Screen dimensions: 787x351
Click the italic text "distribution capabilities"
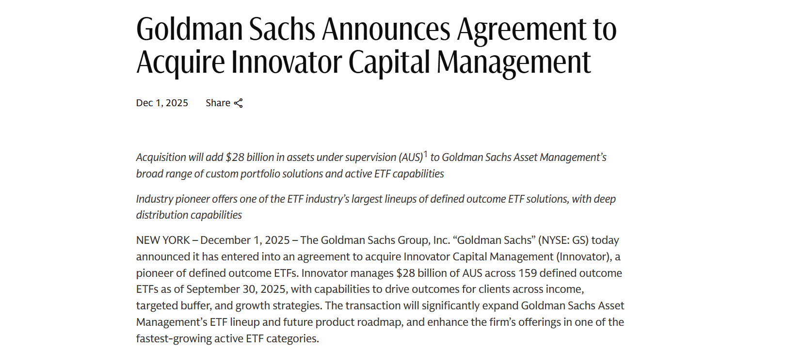point(189,215)
